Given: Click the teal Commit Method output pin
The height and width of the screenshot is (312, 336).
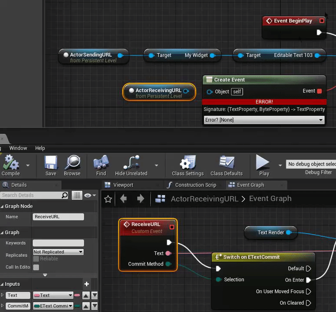Looking at the screenshot, I should (168, 264).
